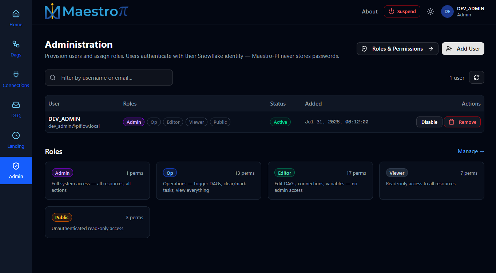Open the DEV_ADMIN account menu

point(463,12)
